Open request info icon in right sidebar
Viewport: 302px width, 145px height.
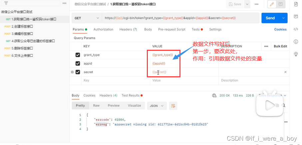(x=296, y=41)
